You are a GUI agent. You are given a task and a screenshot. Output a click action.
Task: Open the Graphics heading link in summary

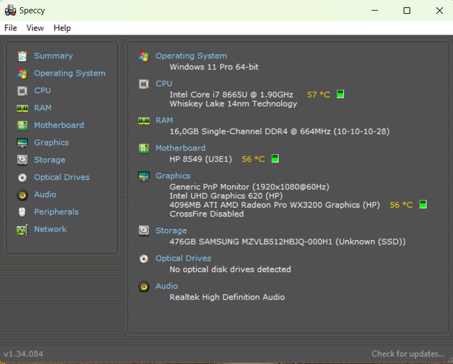pos(173,175)
